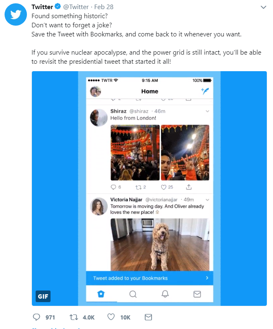Expand options chevron on Shiraz's tweet
The width and height of the screenshot is (273, 329).
pyautogui.click(x=207, y=111)
